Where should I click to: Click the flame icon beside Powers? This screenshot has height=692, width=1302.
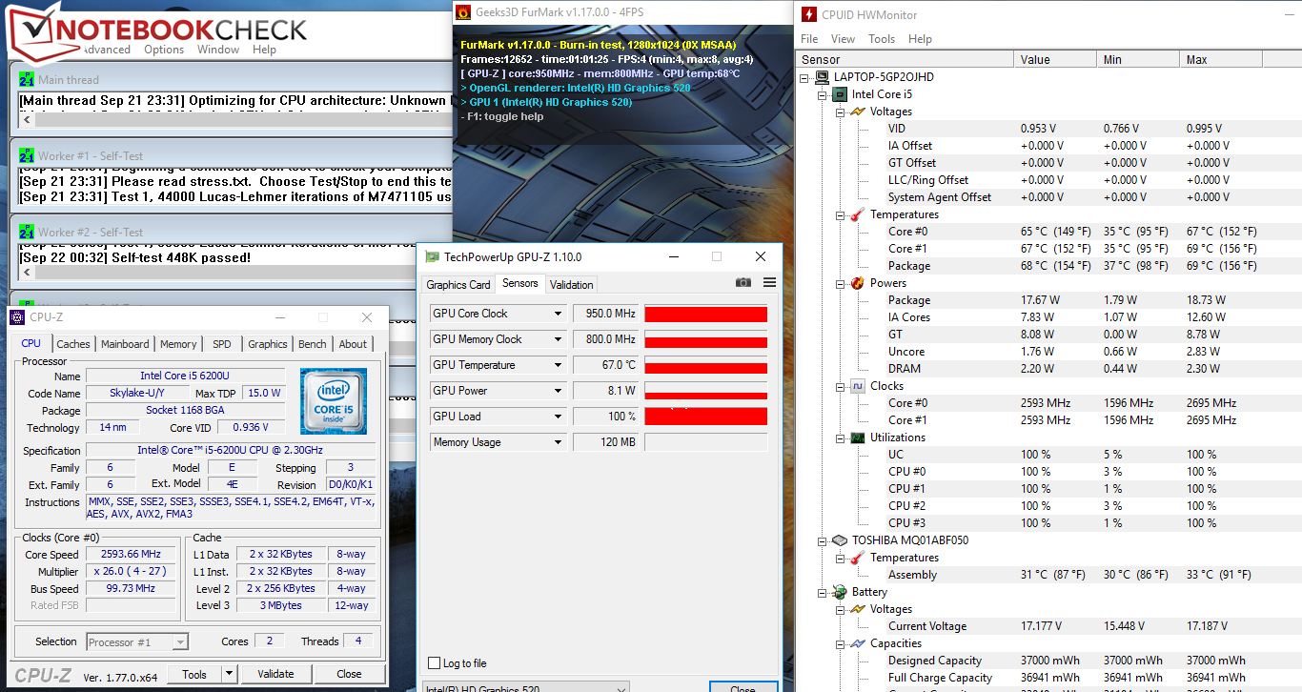857,283
